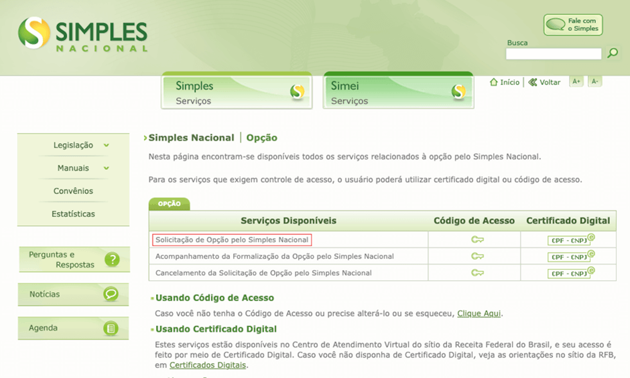Click the question mark icon on Perguntas e Respostas
The height and width of the screenshot is (378, 630).
[113, 259]
